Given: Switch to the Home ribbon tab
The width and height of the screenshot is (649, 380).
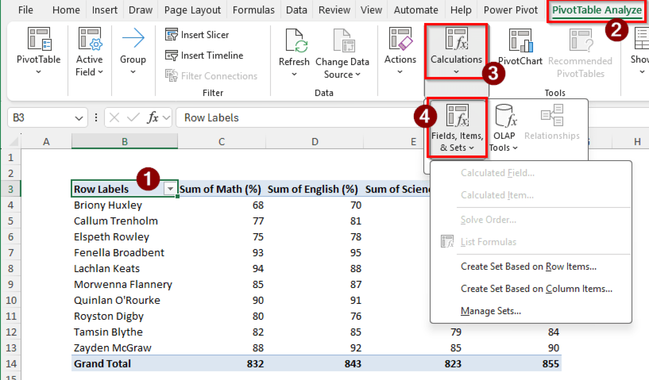Looking at the screenshot, I should tap(66, 10).
